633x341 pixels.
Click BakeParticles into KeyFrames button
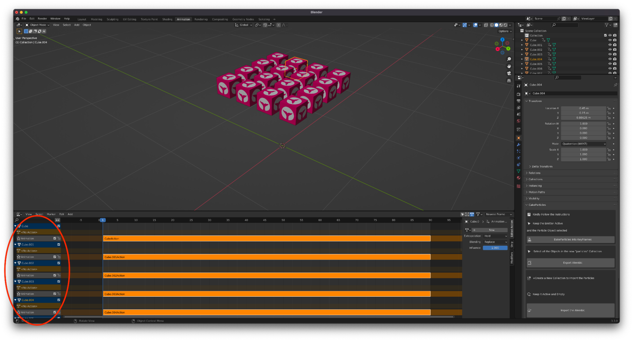pyautogui.click(x=570, y=240)
